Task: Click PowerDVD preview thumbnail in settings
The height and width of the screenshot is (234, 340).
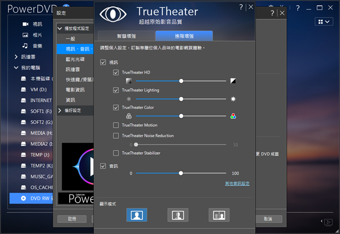Action: point(78,166)
